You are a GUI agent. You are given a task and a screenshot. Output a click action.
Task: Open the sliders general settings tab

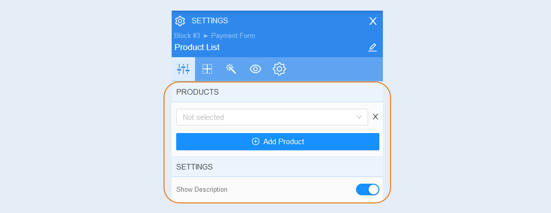point(183,69)
